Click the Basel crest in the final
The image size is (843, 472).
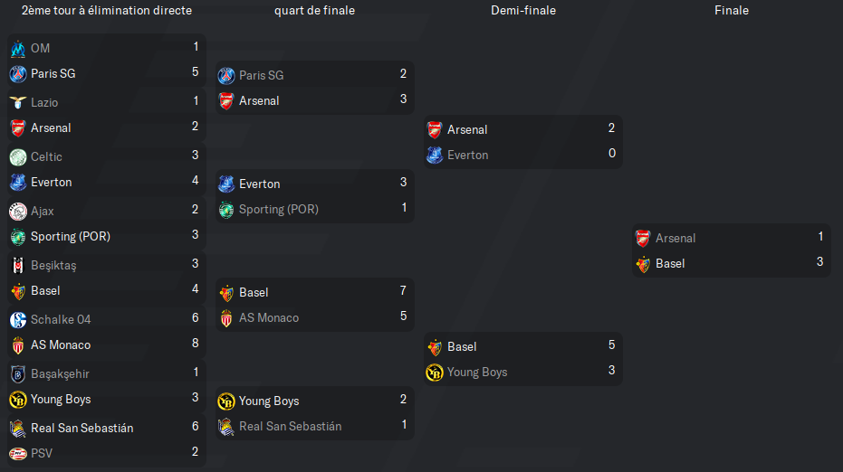(643, 264)
